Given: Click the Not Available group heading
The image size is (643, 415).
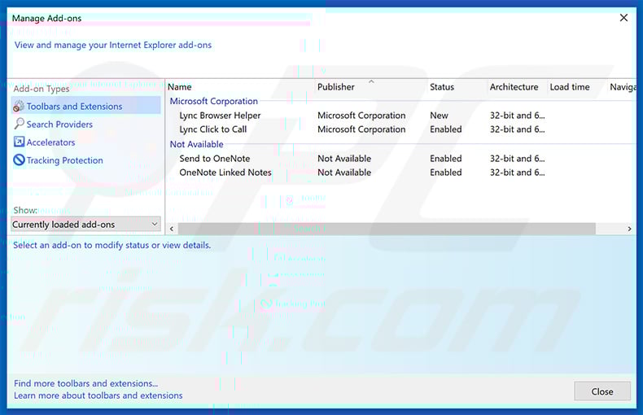Looking at the screenshot, I should (196, 144).
